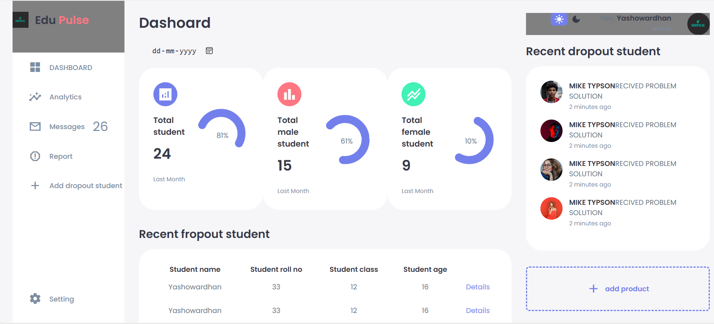
Task: Click the plus icon beside Add dropout student
Action: (35, 185)
